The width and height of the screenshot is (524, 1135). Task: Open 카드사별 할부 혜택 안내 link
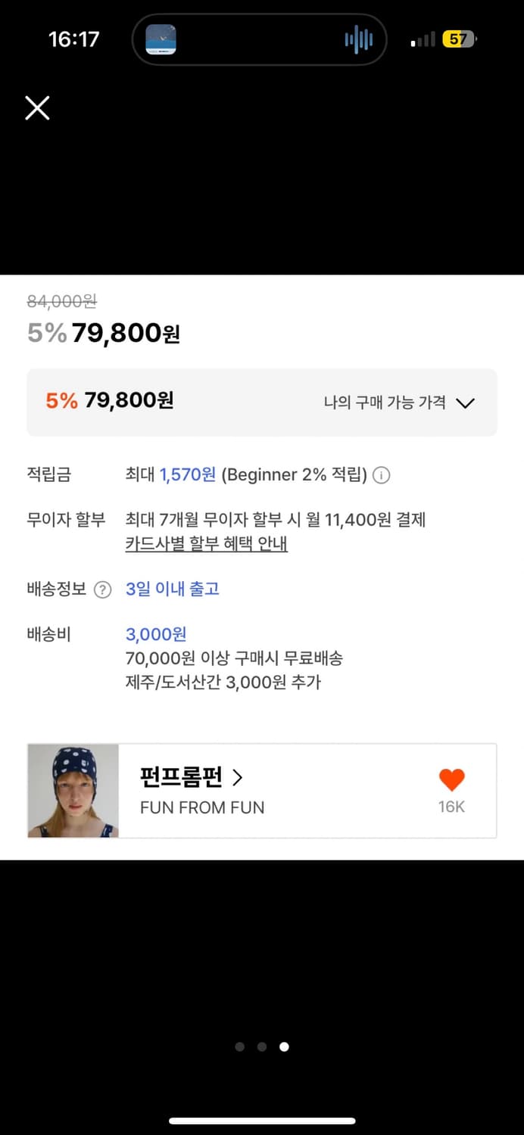click(x=205, y=544)
